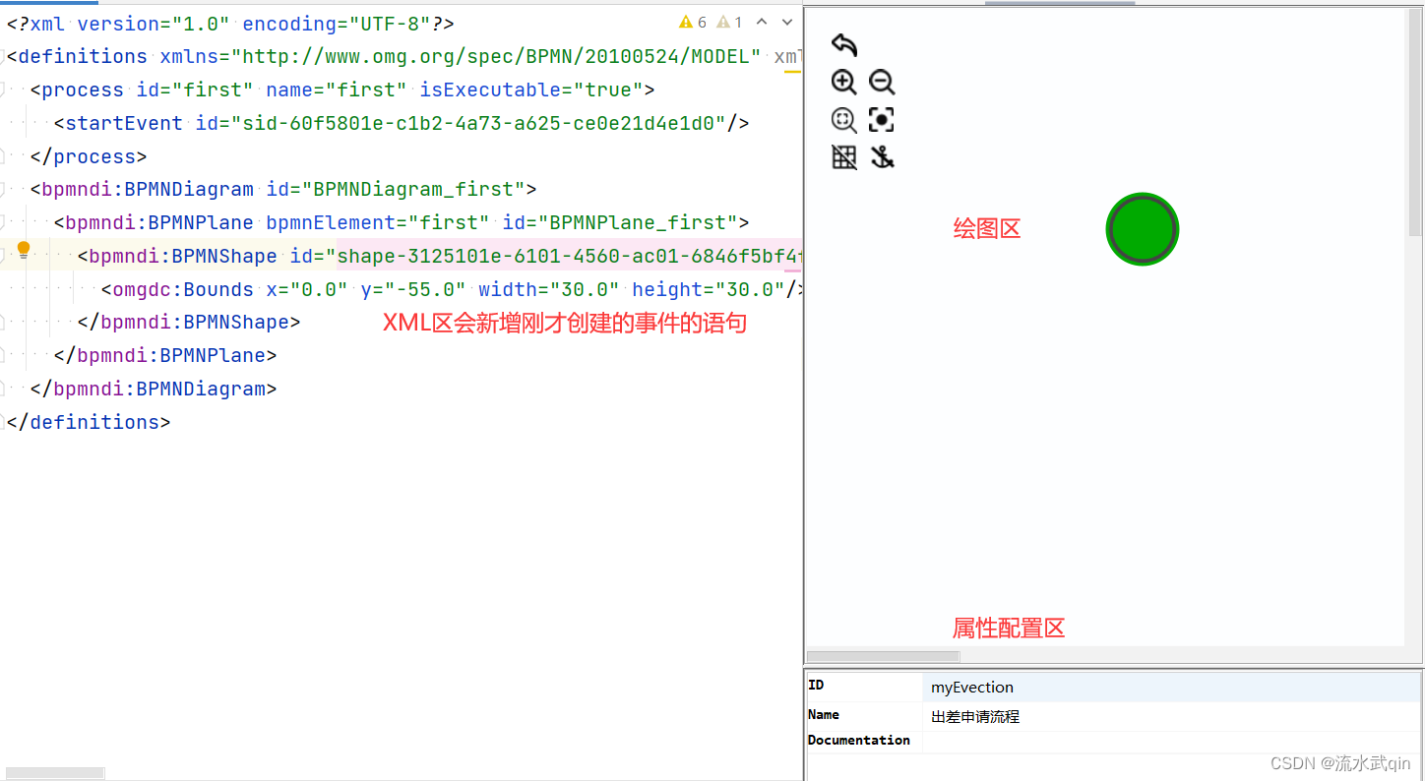This screenshot has height=781, width=1425.
Task: Reset diagram zoom to actual size
Action: 844,120
